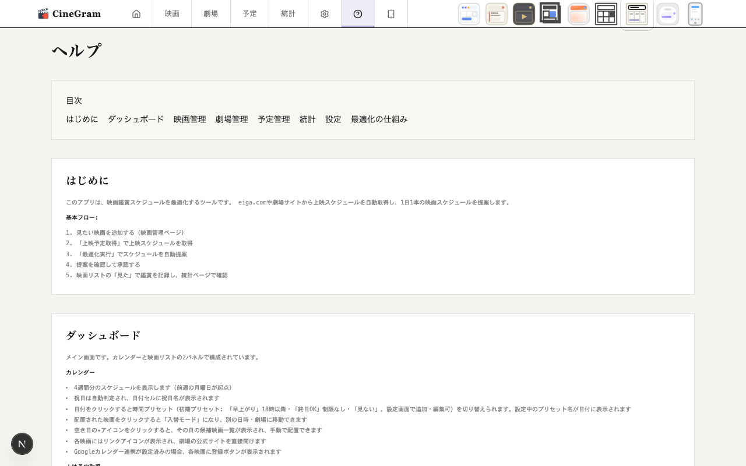The width and height of the screenshot is (746, 466).
Task: Open the 劇場 navigation item
Action: coord(211,13)
